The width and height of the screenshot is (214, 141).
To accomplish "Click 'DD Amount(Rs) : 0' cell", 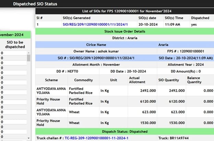I will 186,71.
